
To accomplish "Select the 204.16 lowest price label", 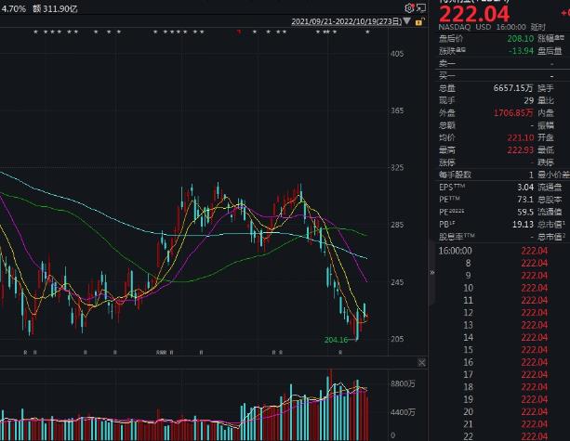I will 336,340.
